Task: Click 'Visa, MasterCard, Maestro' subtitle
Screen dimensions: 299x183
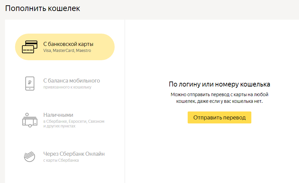Action: point(67,51)
